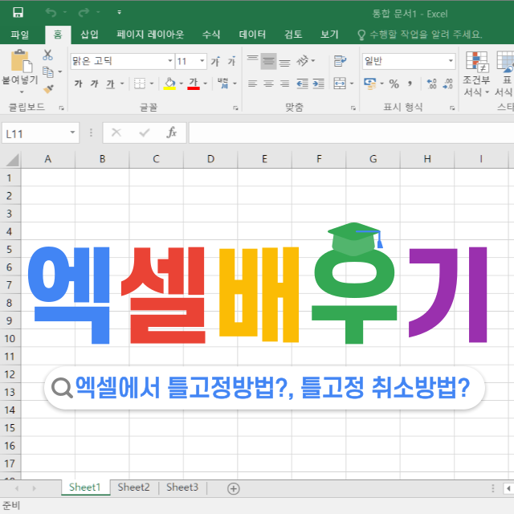Click the Decrease Indent icon
The height and width of the screenshot is (514, 514).
coord(302,84)
